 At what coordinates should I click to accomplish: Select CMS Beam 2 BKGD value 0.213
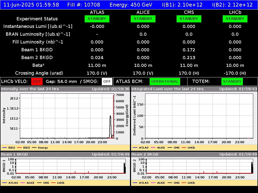pyautogui.click(x=189, y=58)
